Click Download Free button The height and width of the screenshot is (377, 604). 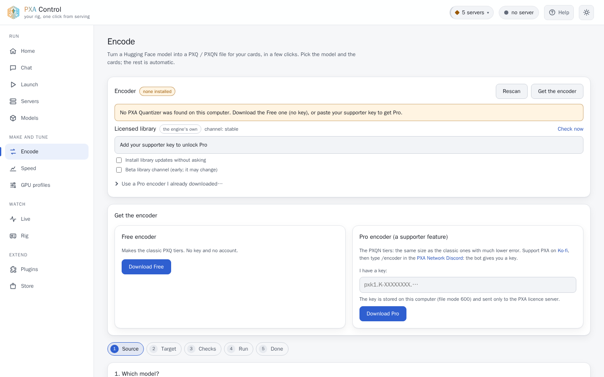point(146,267)
